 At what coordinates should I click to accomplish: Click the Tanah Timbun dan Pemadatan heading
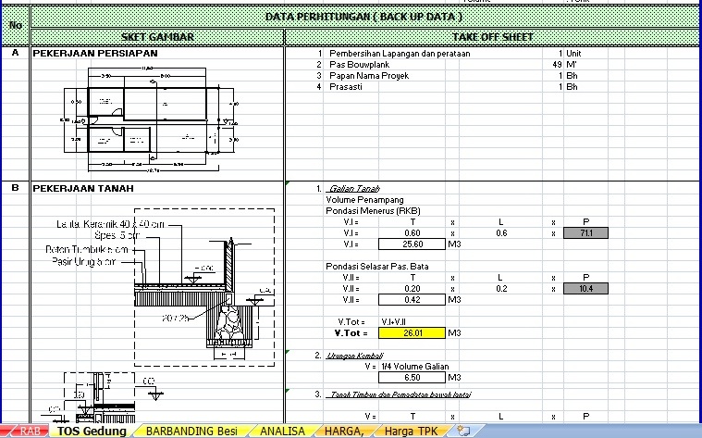(398, 394)
